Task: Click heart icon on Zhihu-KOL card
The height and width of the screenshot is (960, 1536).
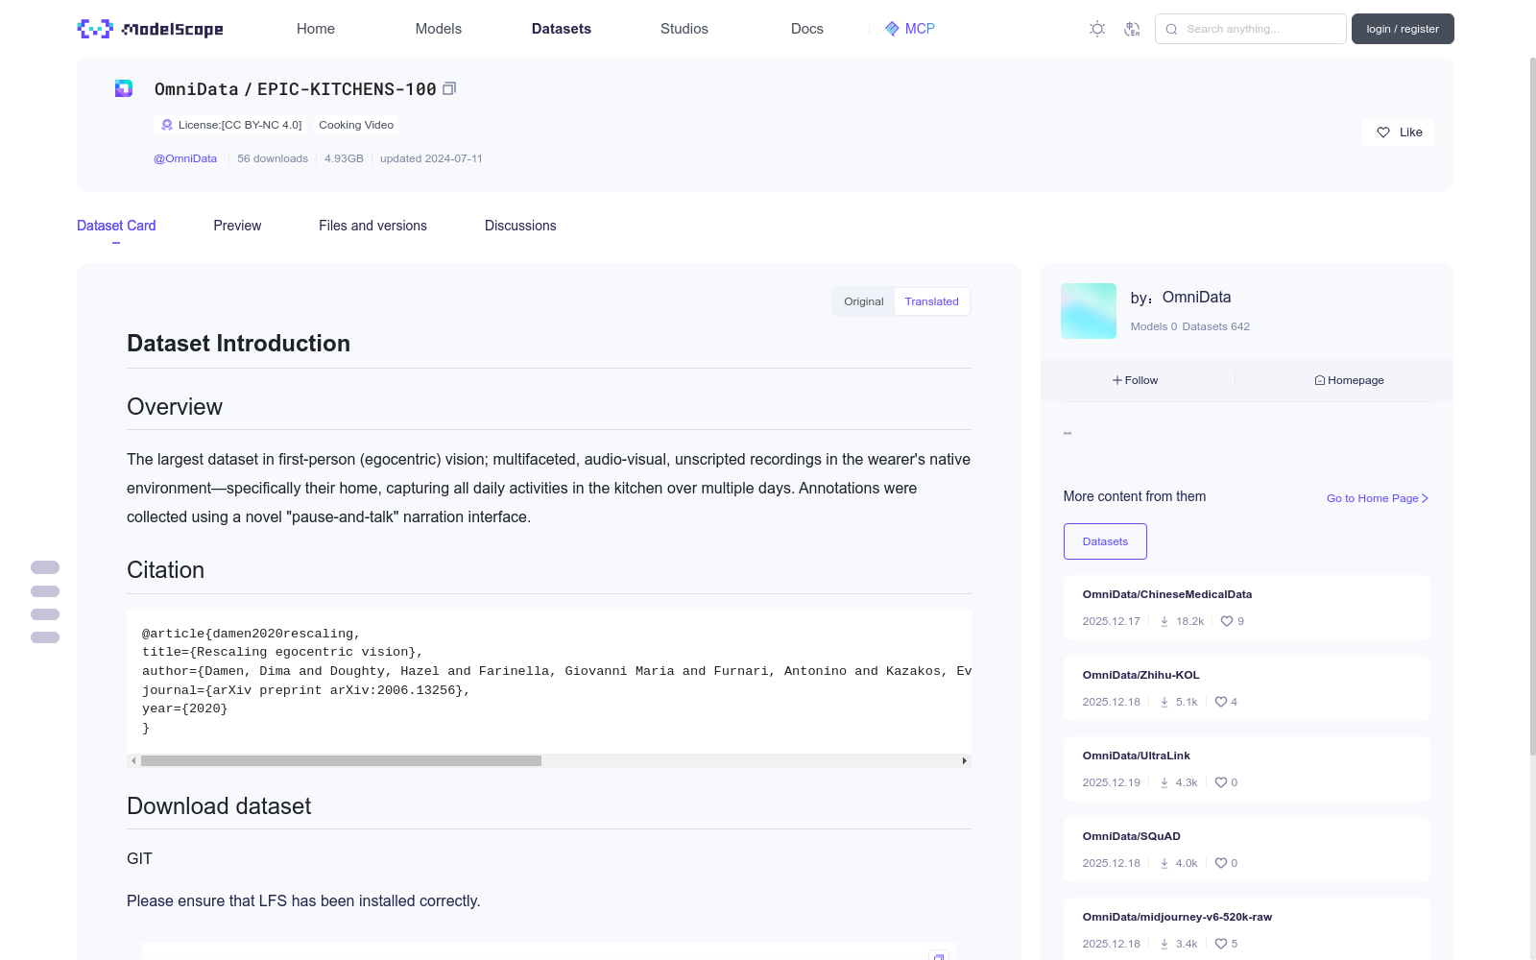Action: (1221, 702)
